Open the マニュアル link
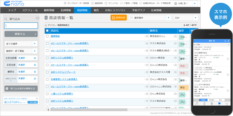This screenshot has height=116, width=233. [x=111, y=3]
